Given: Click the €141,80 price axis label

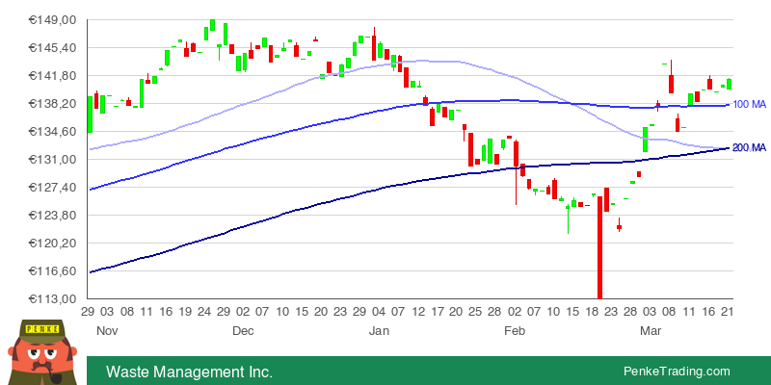Looking at the screenshot, I should (x=52, y=76).
